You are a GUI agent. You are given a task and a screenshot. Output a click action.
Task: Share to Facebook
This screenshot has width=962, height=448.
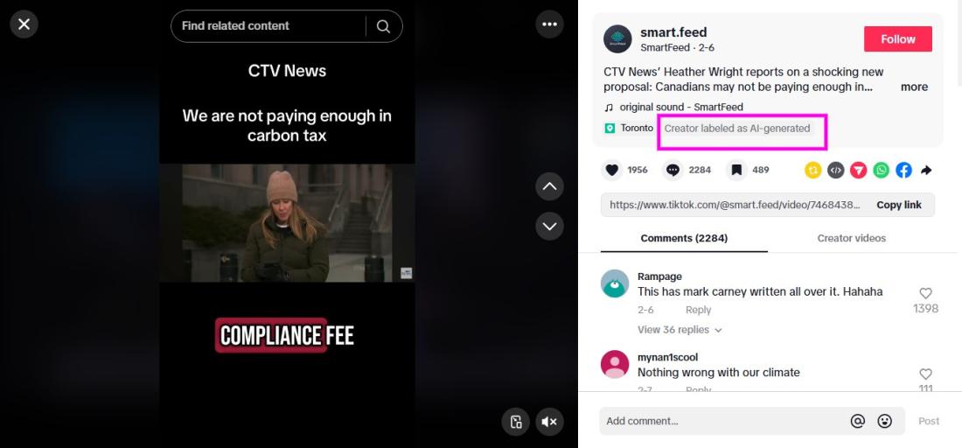tap(903, 170)
